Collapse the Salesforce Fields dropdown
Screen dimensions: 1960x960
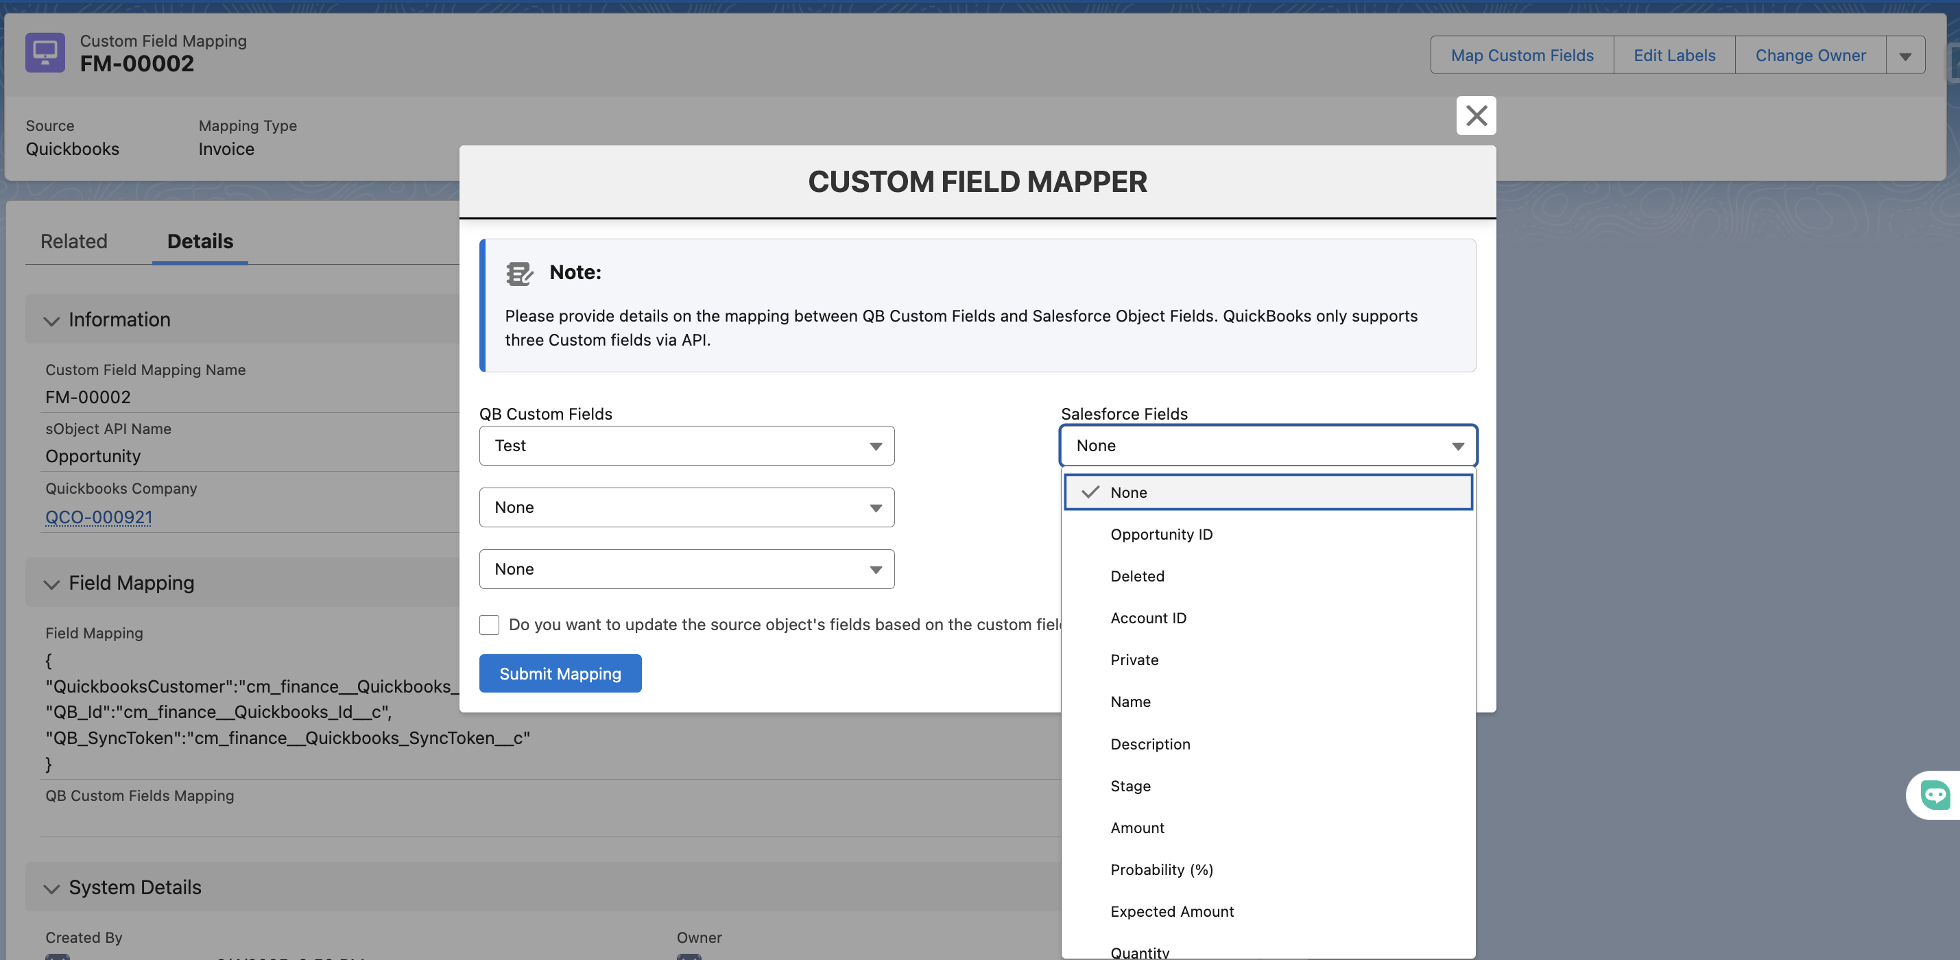[x=1268, y=446]
